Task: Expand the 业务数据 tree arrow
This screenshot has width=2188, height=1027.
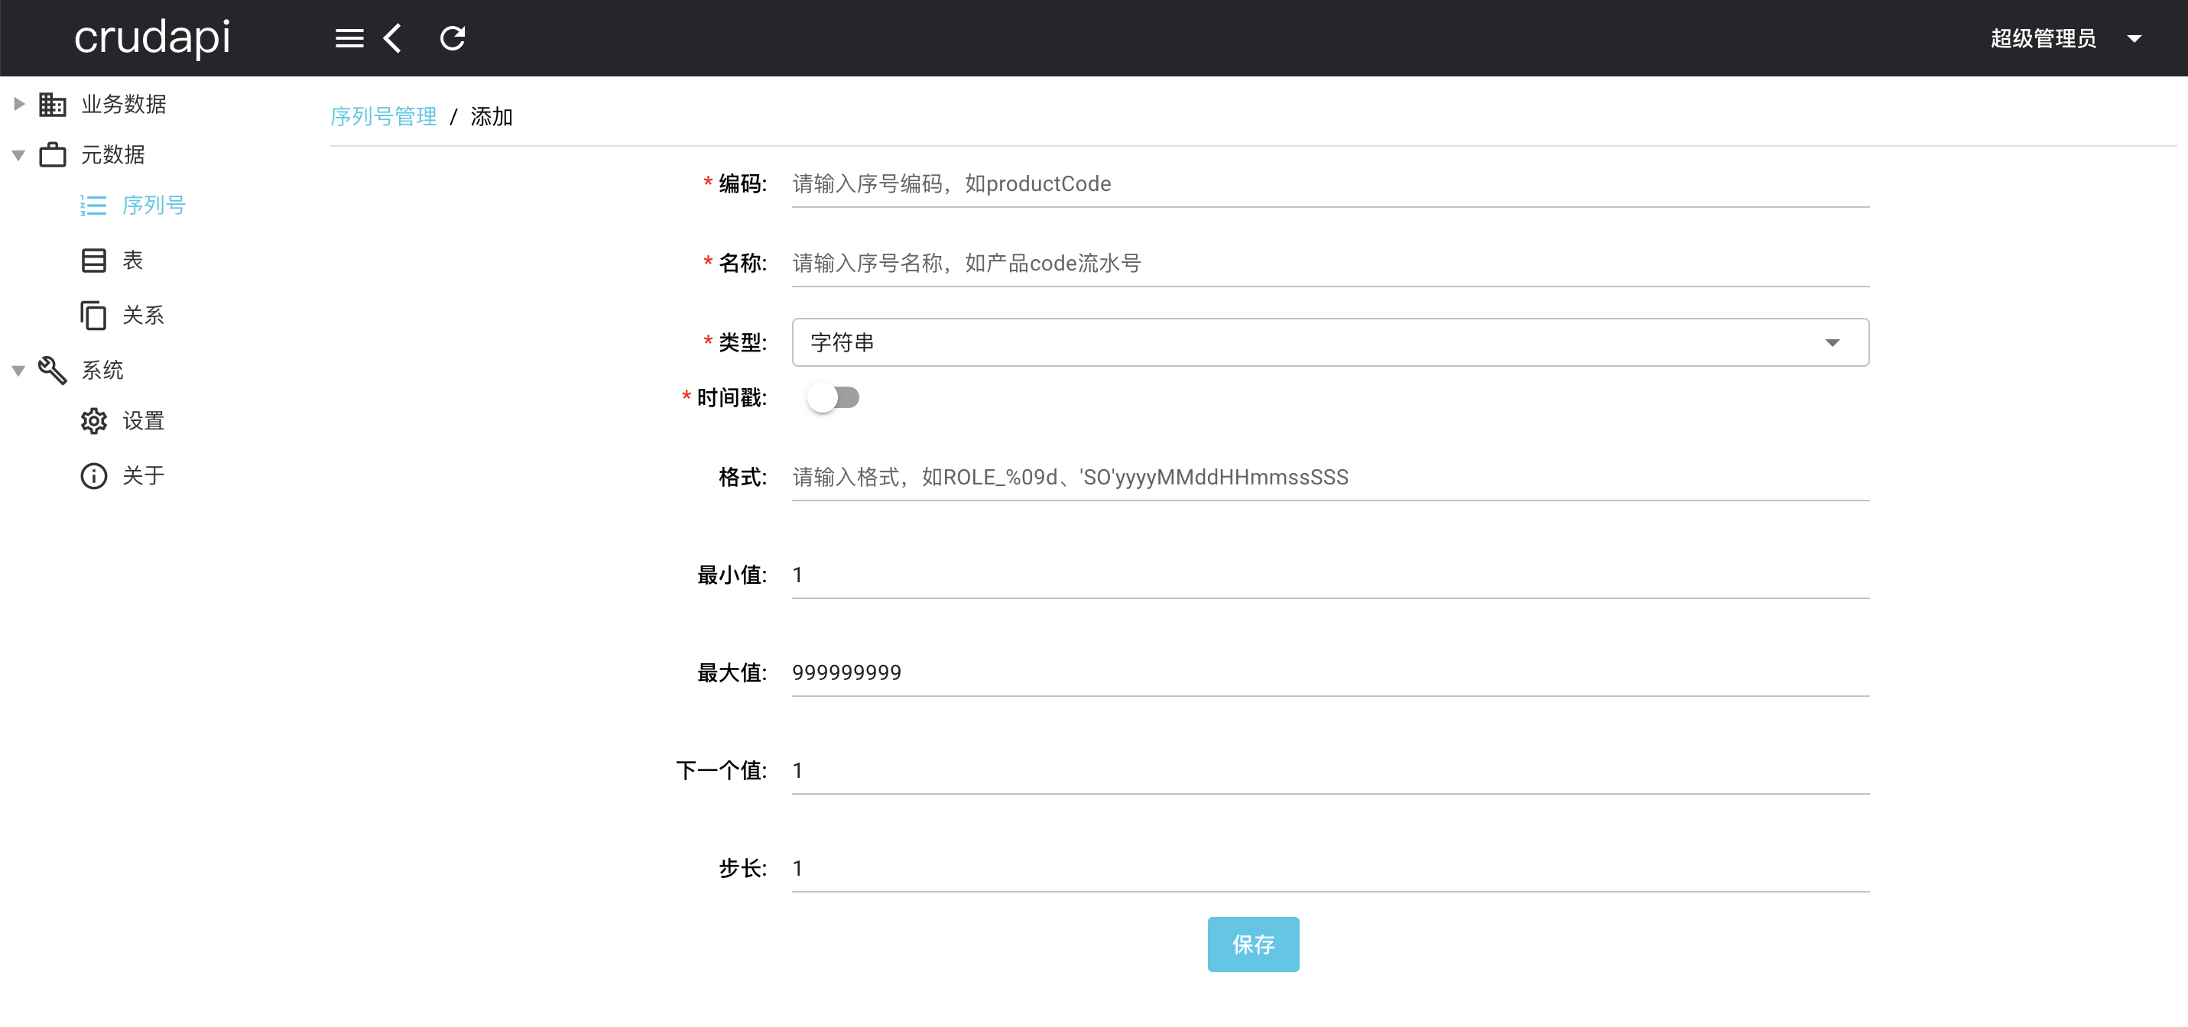Action: pos(18,105)
